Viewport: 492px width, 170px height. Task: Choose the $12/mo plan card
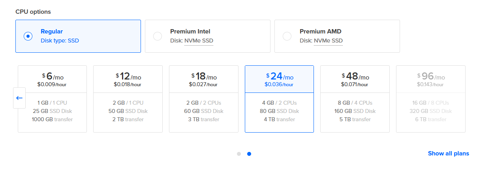pos(128,99)
